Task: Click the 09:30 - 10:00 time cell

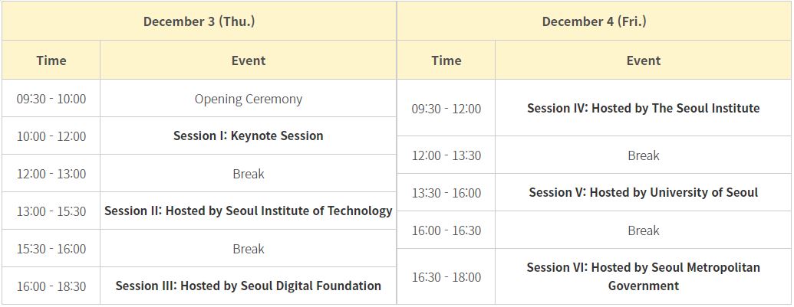Action: point(51,99)
